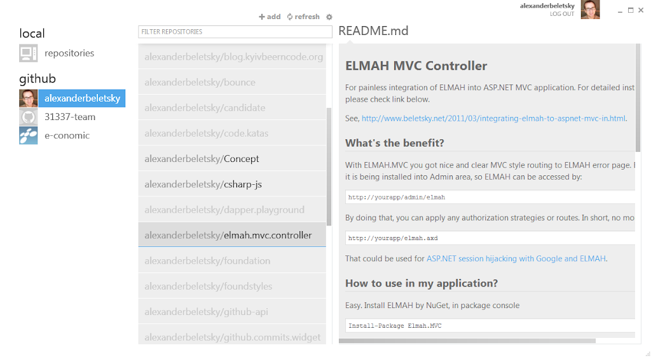
Task: Click the README horizontal scrollbar thumb
Action: [x=467, y=341]
